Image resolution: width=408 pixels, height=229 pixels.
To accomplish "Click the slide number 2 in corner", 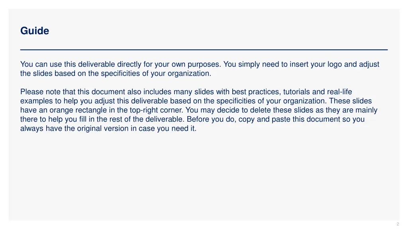I will coord(398,224).
